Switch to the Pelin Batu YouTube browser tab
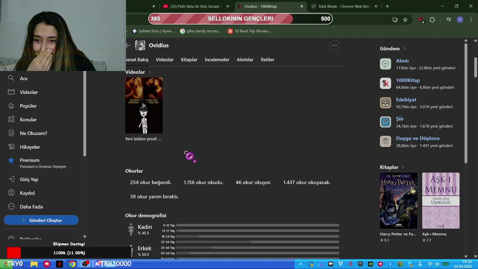 click(x=196, y=6)
